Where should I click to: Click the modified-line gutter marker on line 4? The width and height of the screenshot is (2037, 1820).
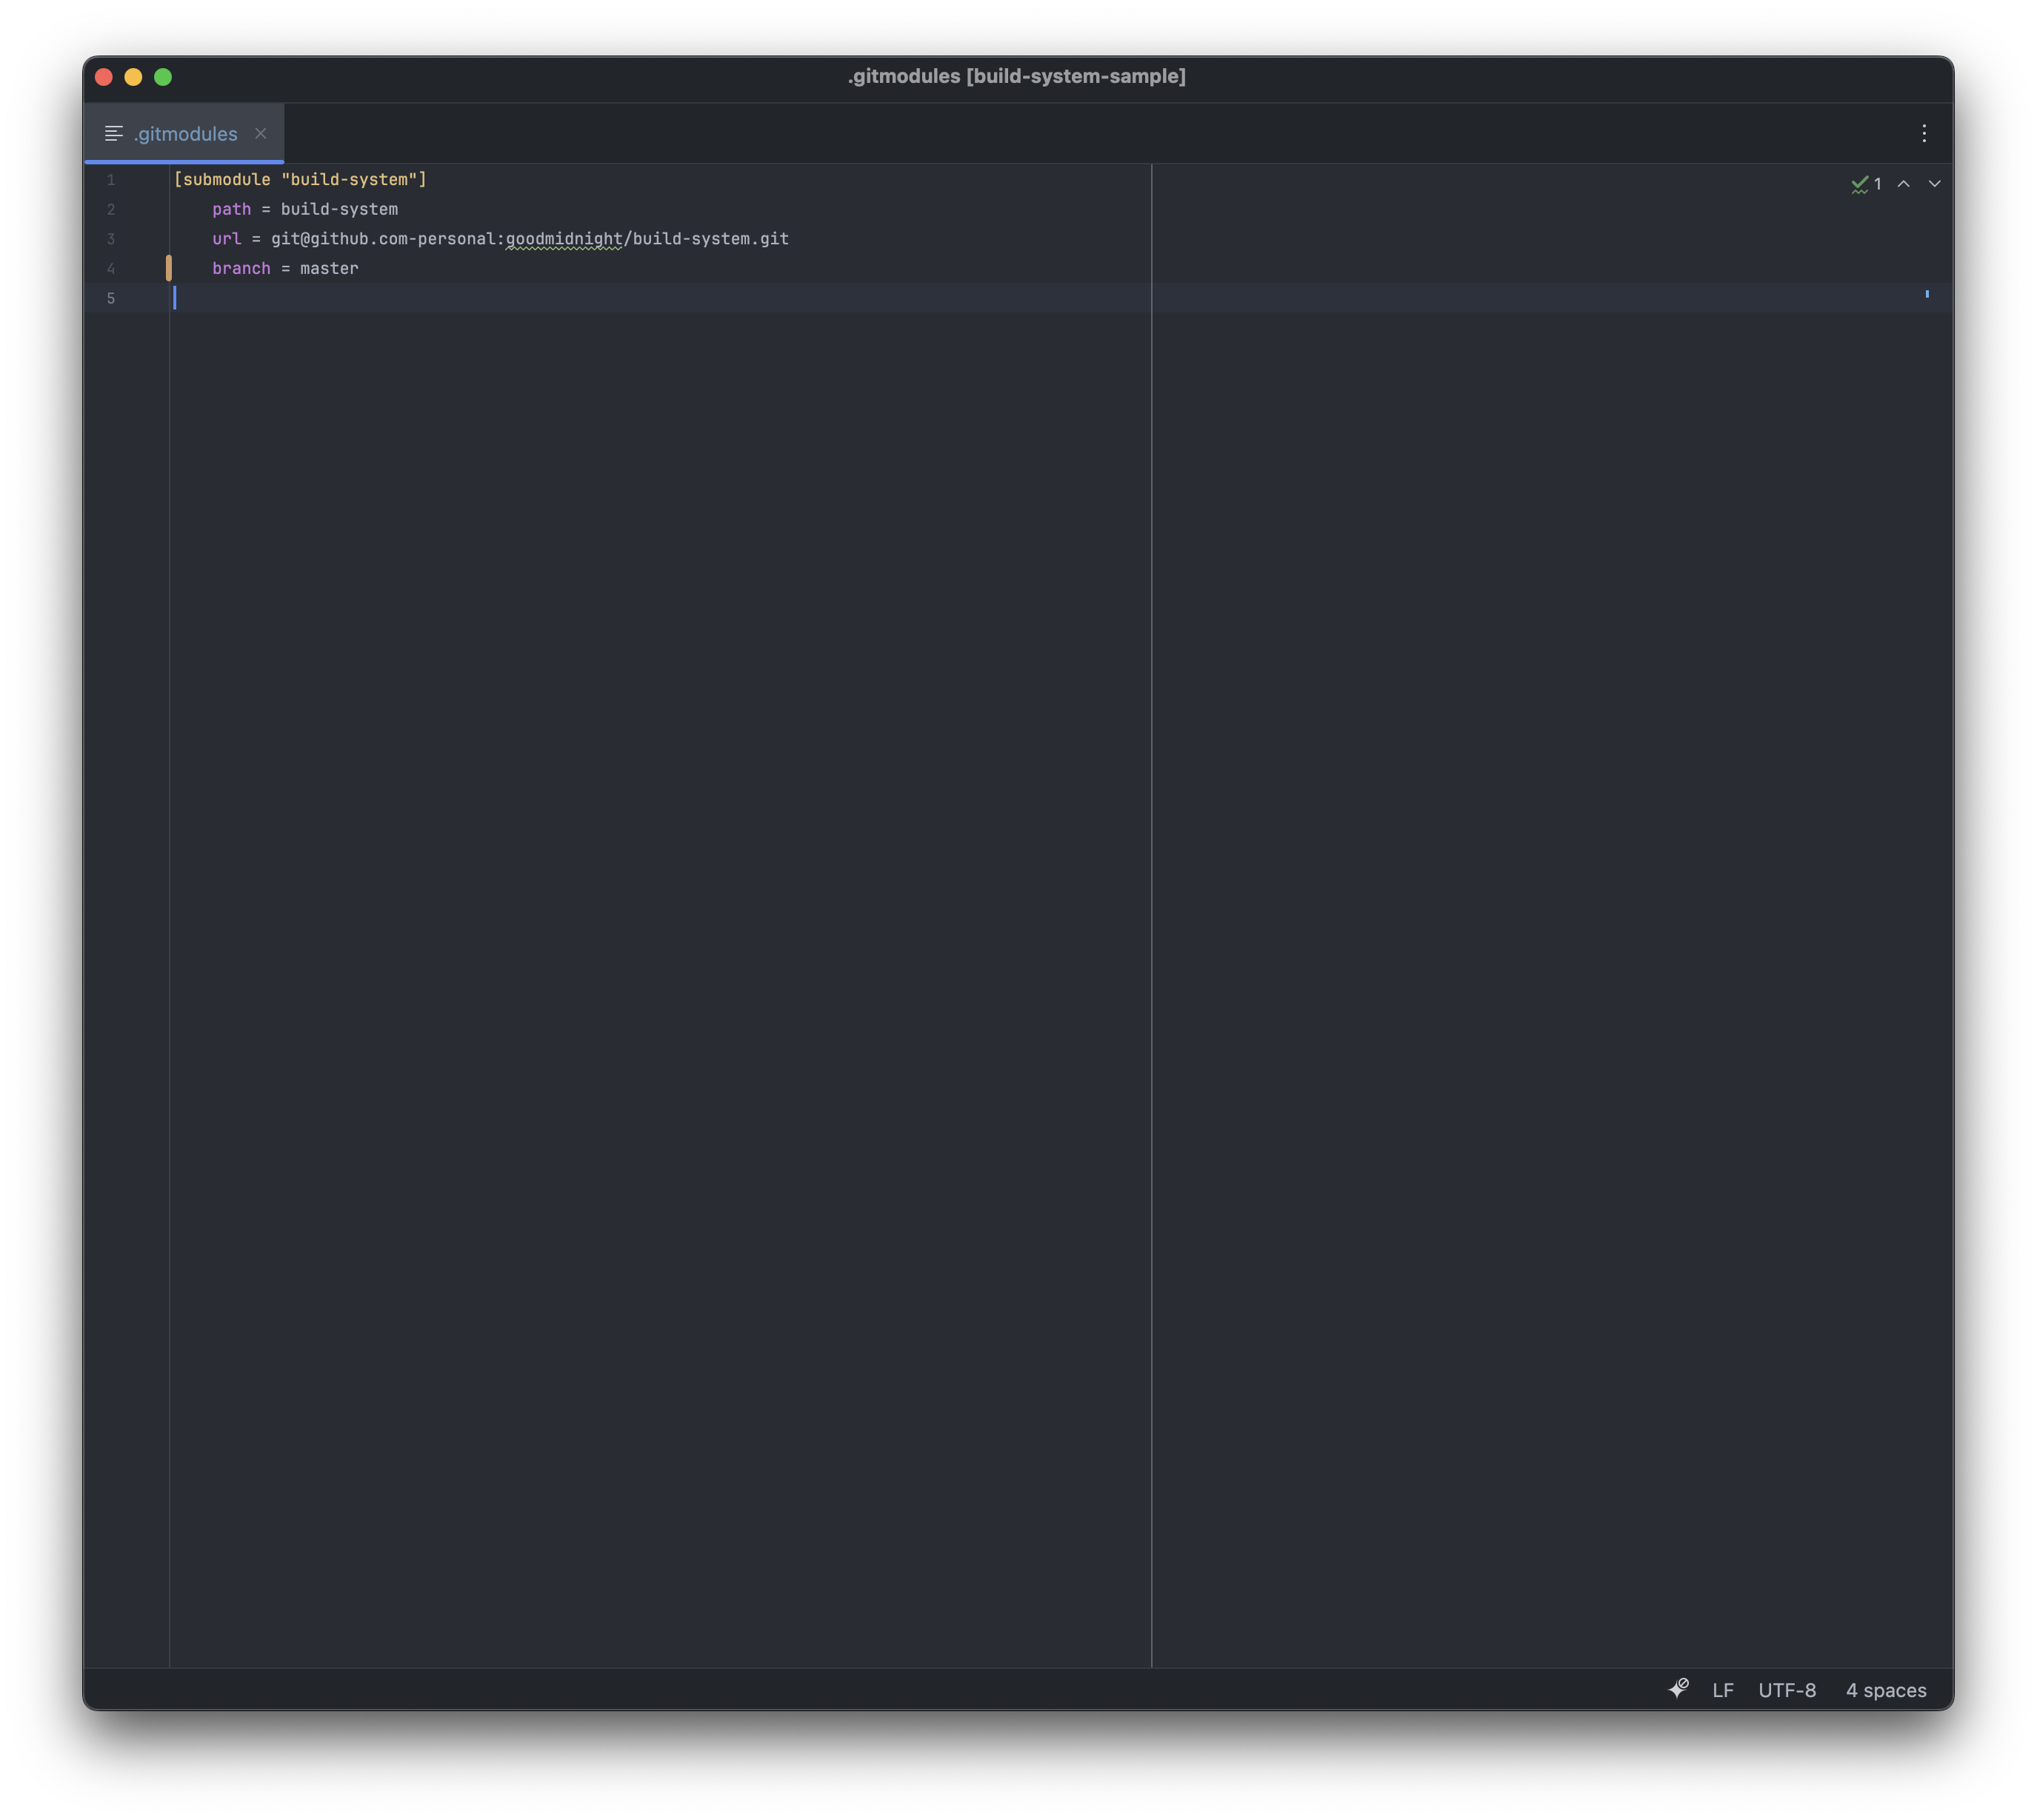pos(168,268)
